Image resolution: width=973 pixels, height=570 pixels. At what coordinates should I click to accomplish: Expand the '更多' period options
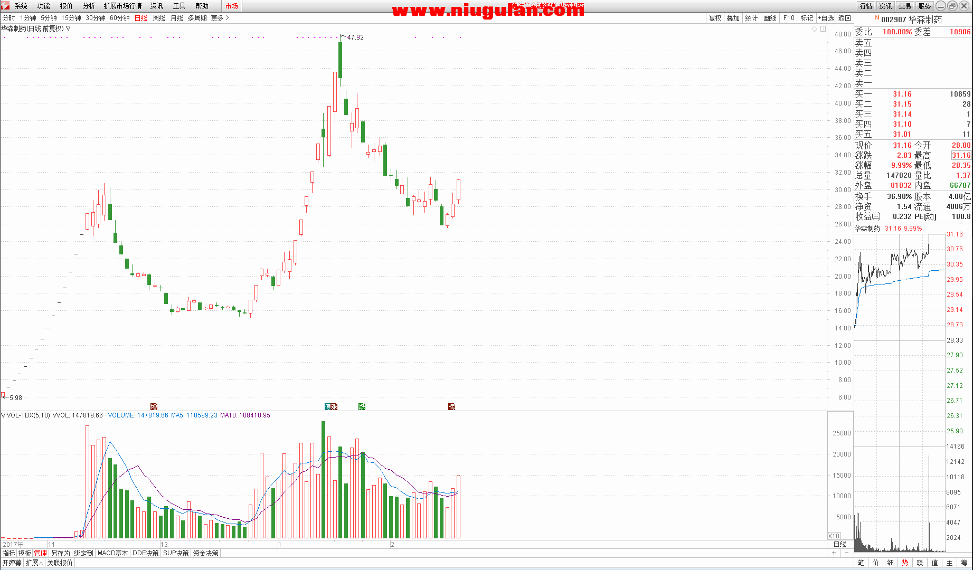point(220,18)
